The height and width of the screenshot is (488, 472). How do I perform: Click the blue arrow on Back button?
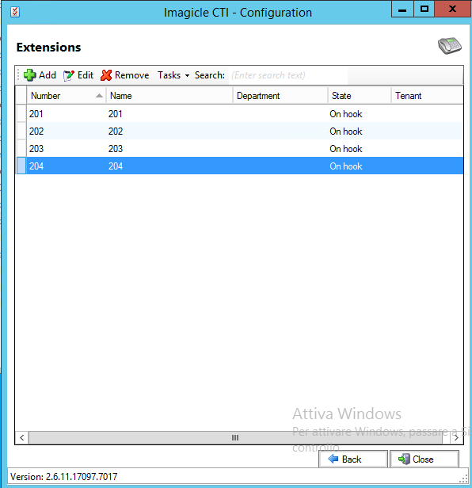coord(333,459)
